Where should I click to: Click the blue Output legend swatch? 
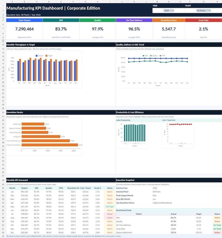[x=37, y=56]
